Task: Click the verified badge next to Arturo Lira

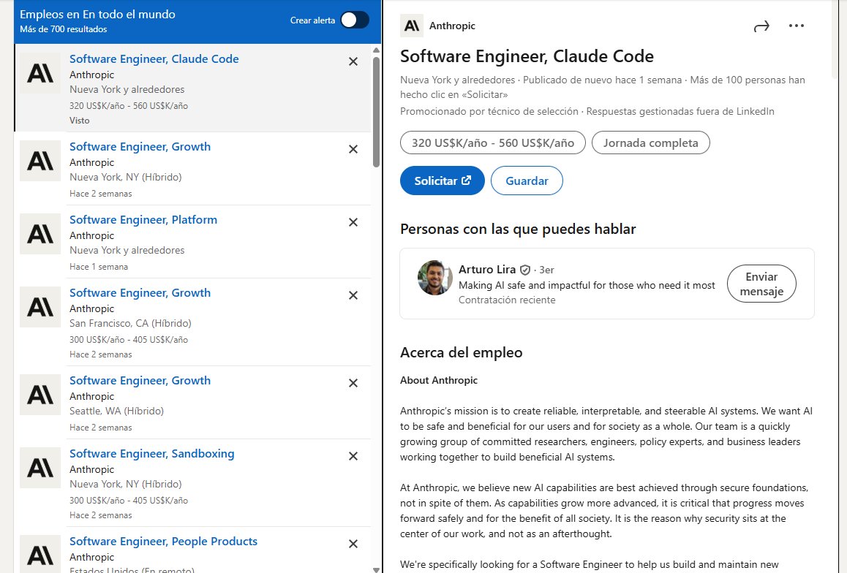Action: pos(524,270)
